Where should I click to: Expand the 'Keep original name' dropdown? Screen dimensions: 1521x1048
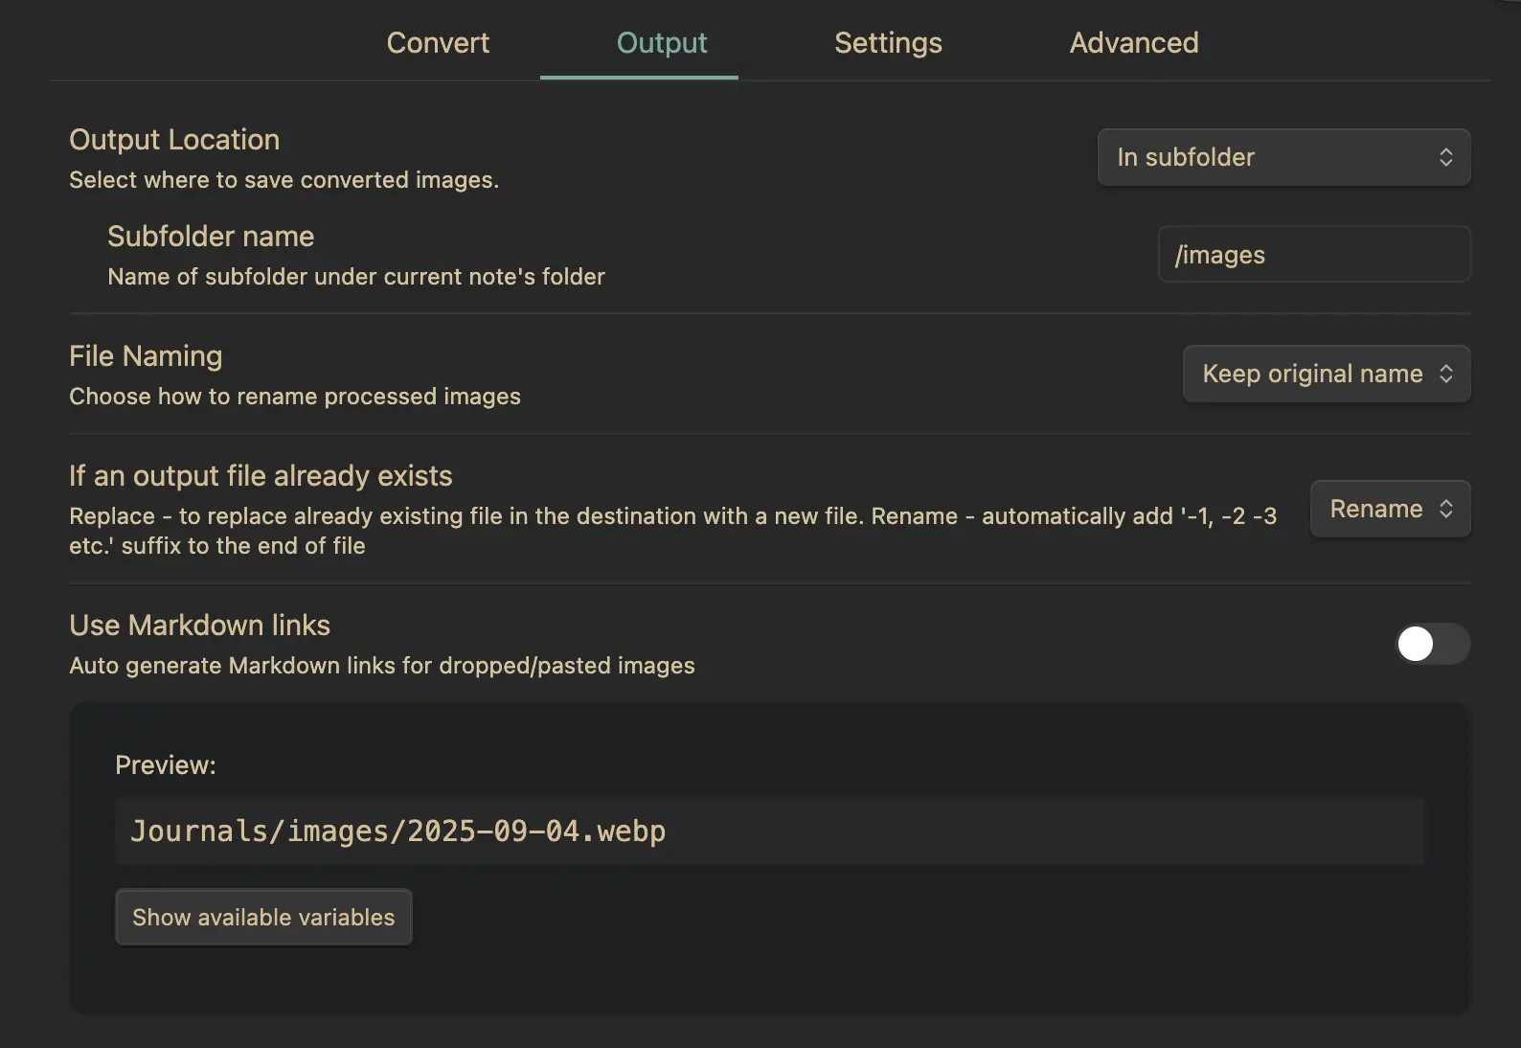pyautogui.click(x=1325, y=374)
